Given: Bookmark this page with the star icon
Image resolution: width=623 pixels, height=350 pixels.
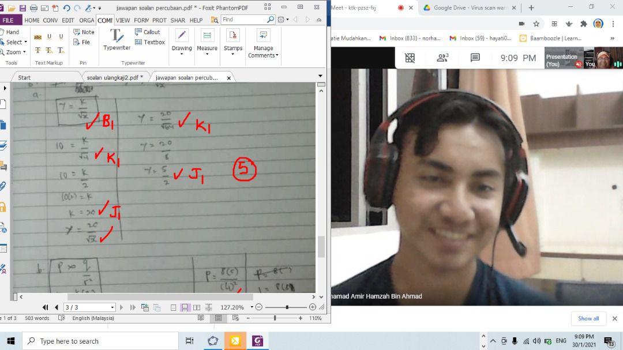Looking at the screenshot, I should [x=536, y=24].
